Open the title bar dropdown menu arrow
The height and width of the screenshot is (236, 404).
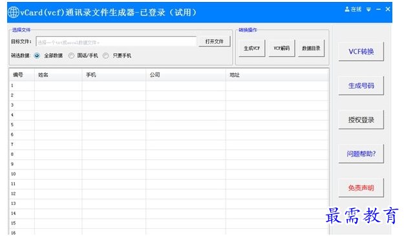tap(368, 10)
